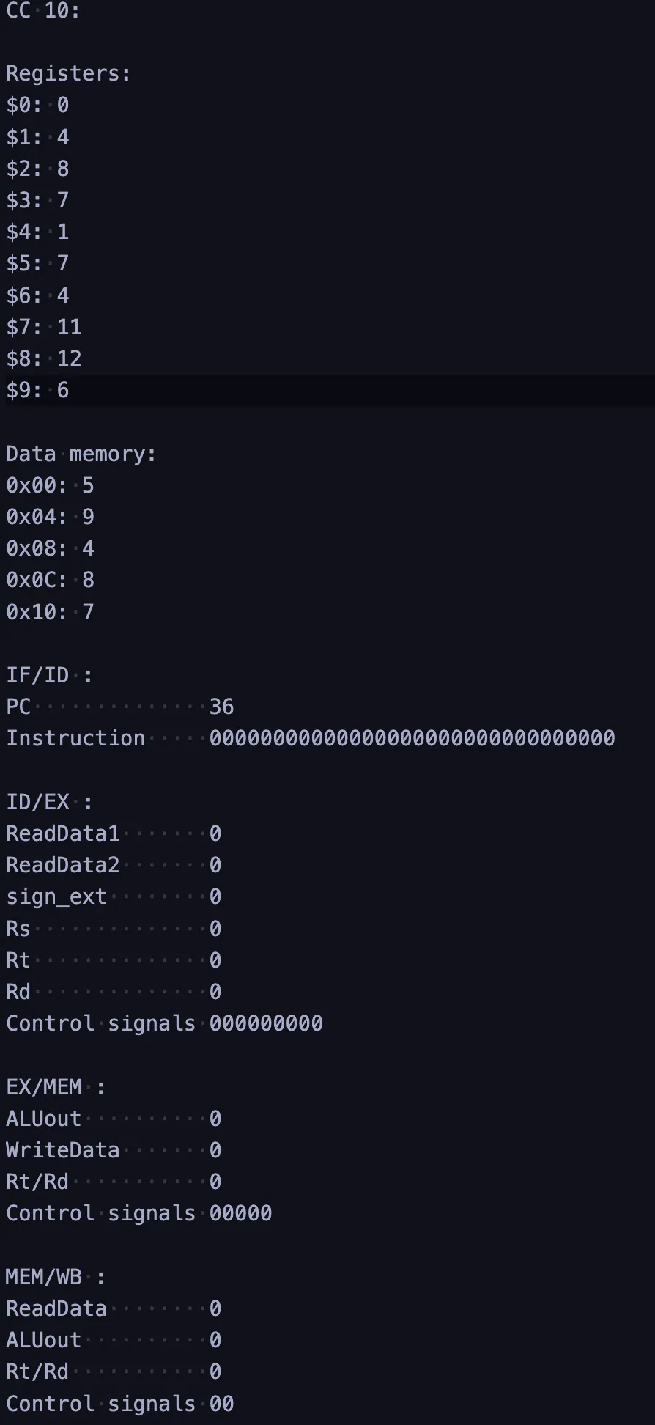Place cursor on the ReadData1 line
The width and height of the screenshot is (655, 1425).
[62, 833]
